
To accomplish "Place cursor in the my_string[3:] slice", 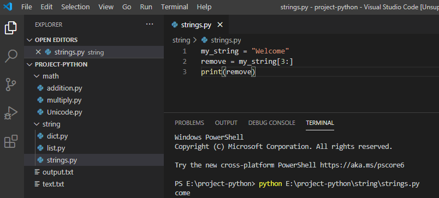I will coord(266,62).
